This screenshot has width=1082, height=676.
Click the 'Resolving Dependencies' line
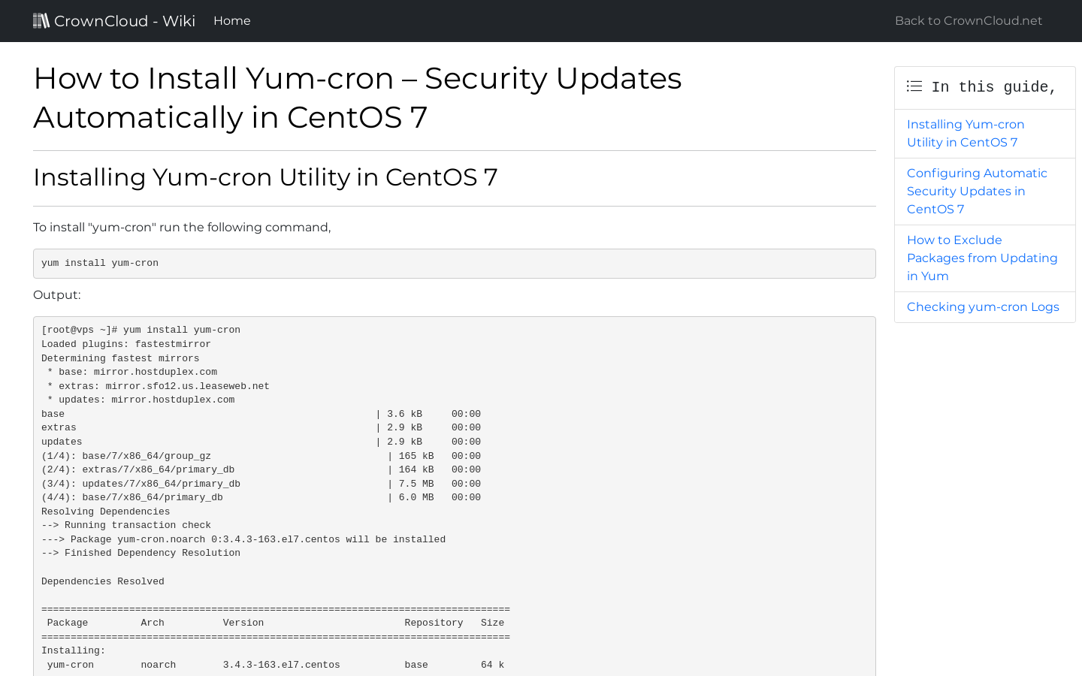tap(105, 511)
